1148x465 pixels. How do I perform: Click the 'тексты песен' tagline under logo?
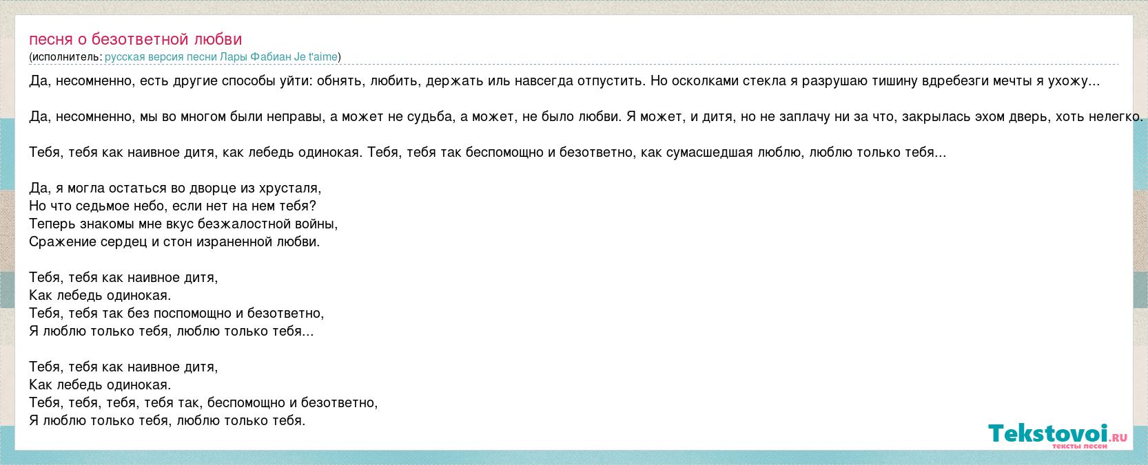coord(1079,447)
